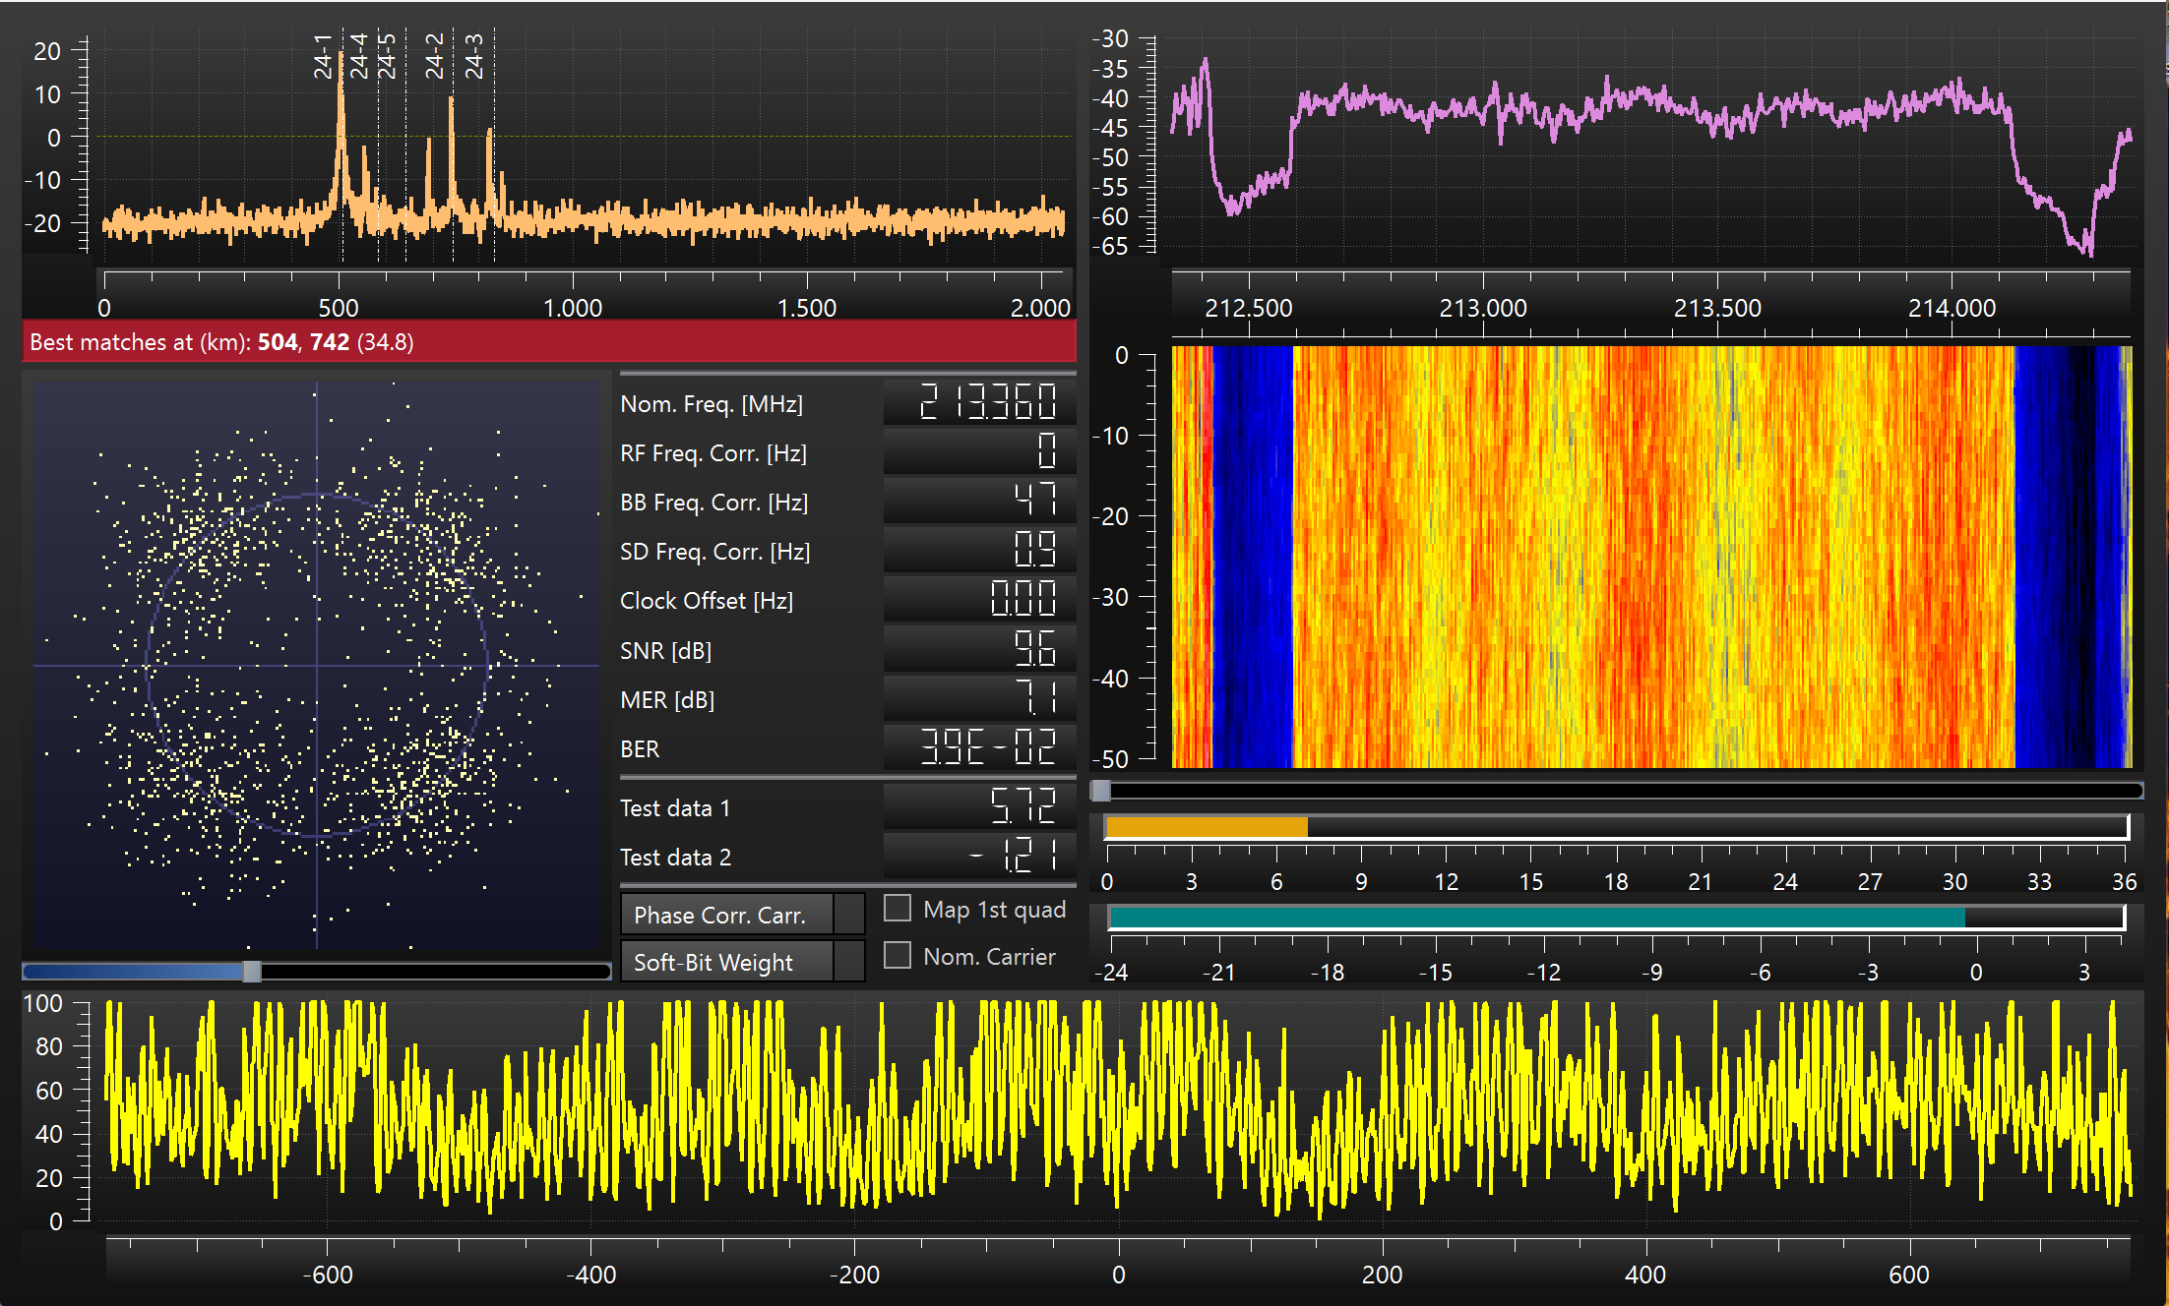Tick the Nom. Carrier checkbox
This screenshot has width=2169, height=1306.
pos(897,955)
